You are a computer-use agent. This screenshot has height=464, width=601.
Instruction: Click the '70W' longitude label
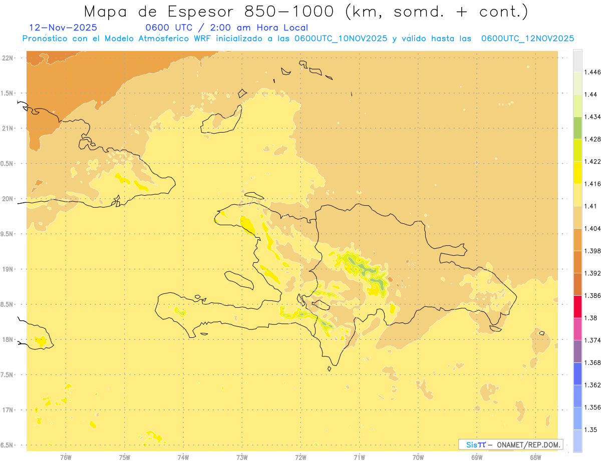[x=418, y=457]
